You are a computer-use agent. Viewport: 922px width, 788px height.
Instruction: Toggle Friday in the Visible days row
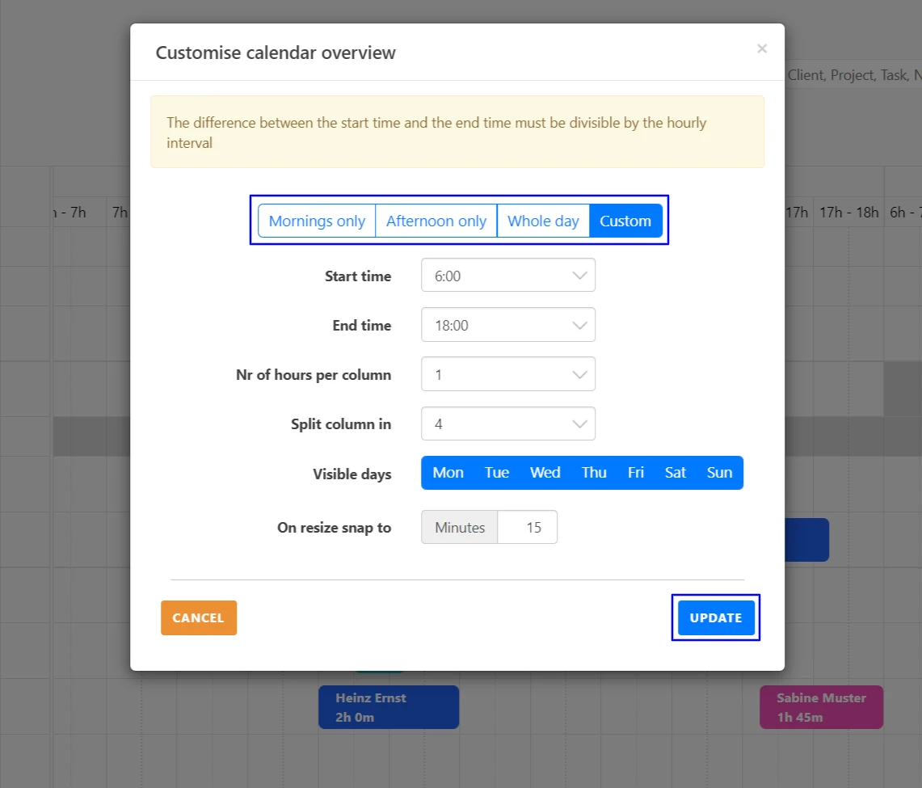[x=635, y=473]
